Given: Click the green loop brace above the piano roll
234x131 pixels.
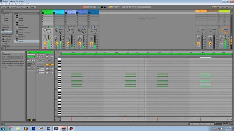Looking at the screenshot, I should tap(147, 54).
